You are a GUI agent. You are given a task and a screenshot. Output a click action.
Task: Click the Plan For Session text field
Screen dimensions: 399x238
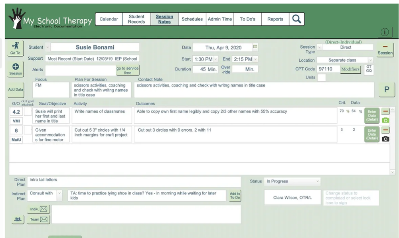pos(101,90)
